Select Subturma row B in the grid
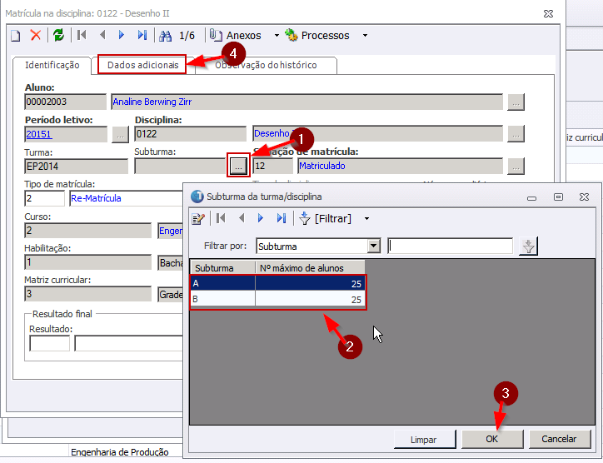 click(x=222, y=299)
